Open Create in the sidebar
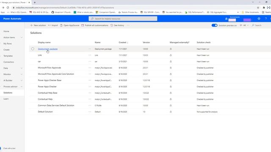The height and width of the screenshot is (152, 271). (x=6, y=50)
